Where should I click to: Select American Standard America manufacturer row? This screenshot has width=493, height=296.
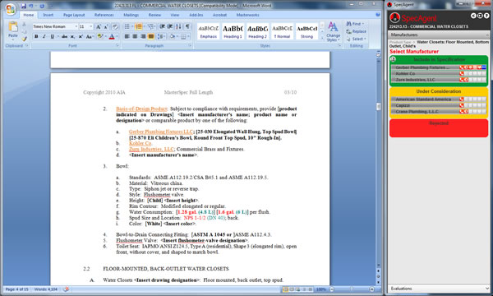pos(439,99)
